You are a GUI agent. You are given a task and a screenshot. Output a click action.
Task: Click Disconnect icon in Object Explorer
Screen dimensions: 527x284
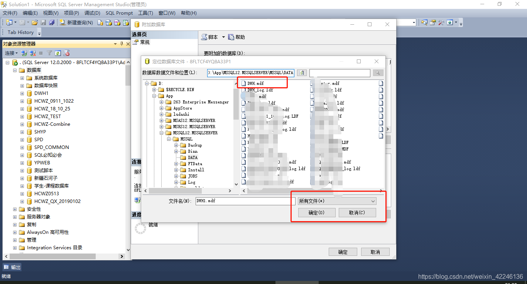click(x=32, y=53)
